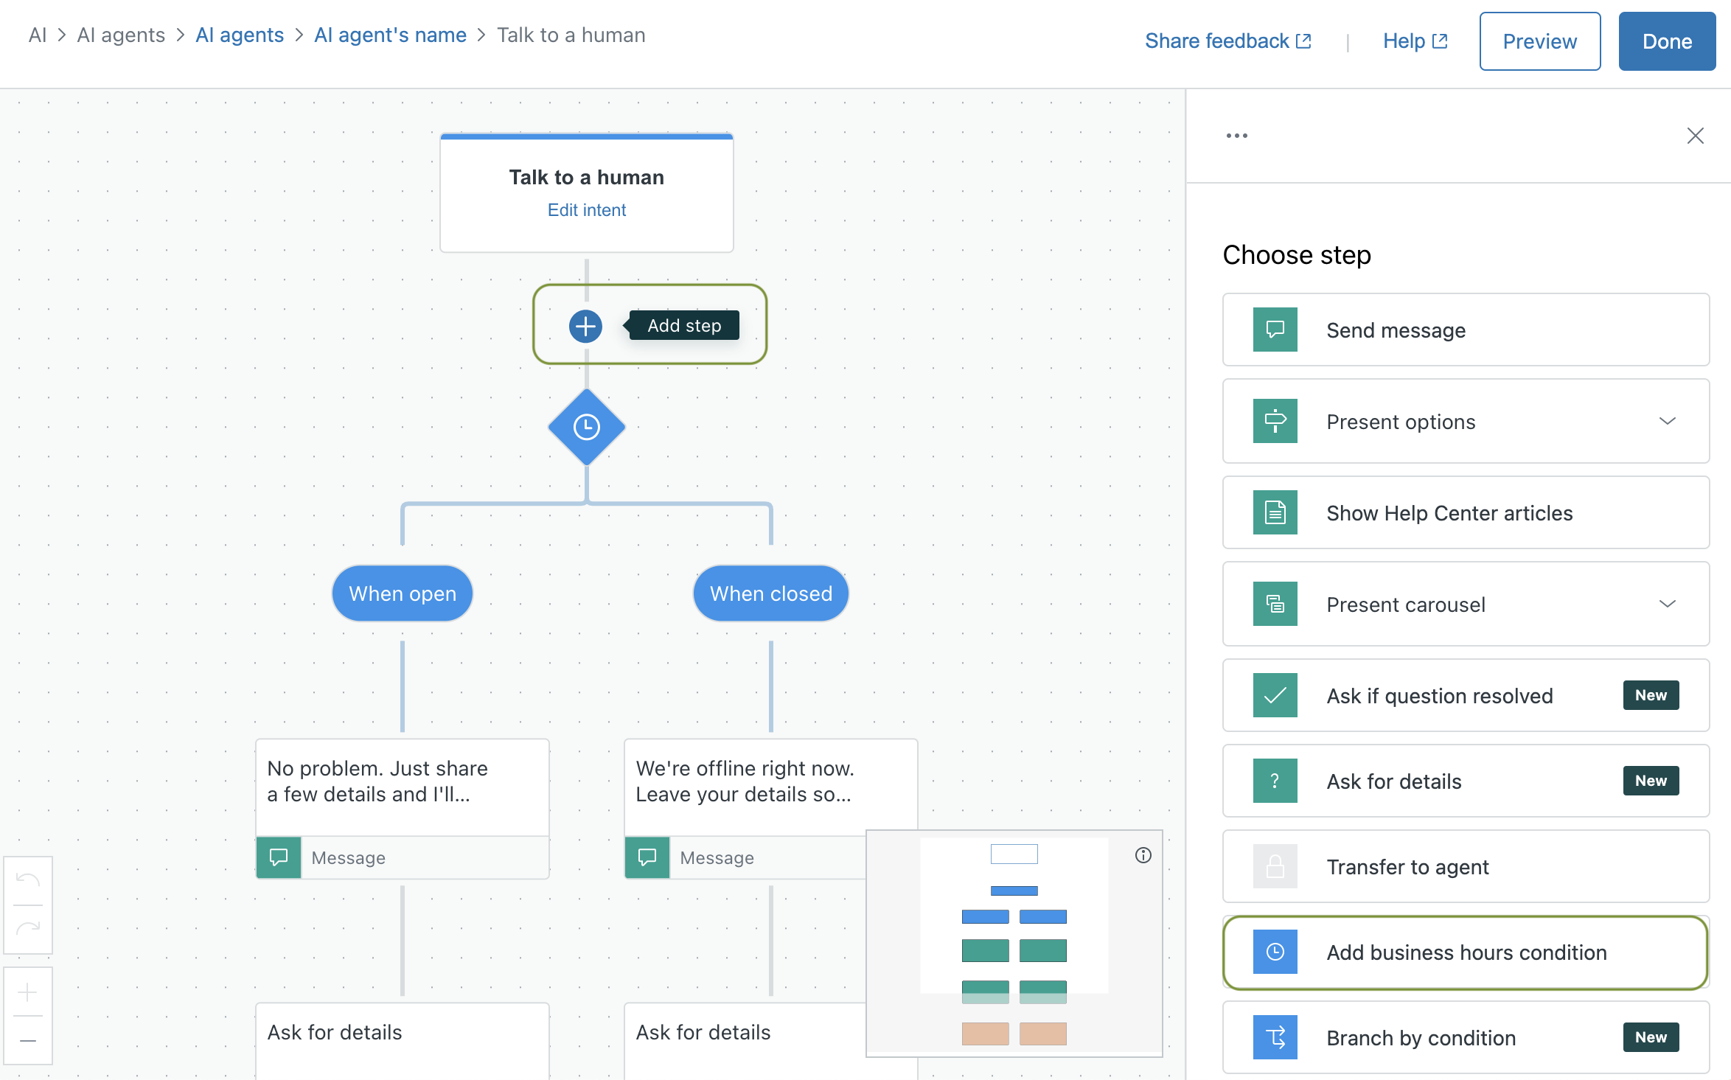This screenshot has width=1731, height=1080.
Task: Close the Choose step panel
Action: tap(1695, 136)
